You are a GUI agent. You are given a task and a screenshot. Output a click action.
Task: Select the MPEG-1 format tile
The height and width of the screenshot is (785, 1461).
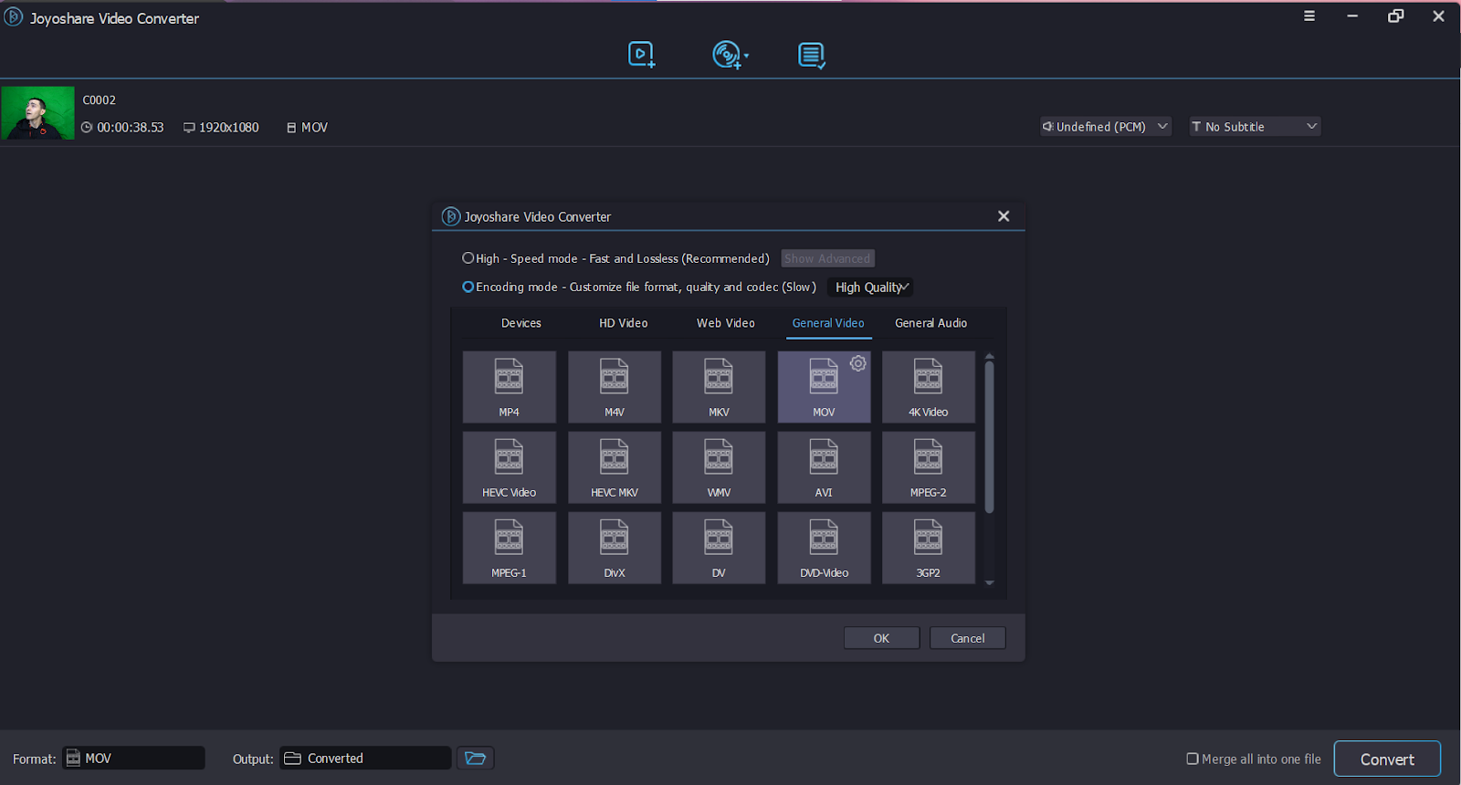click(x=509, y=548)
